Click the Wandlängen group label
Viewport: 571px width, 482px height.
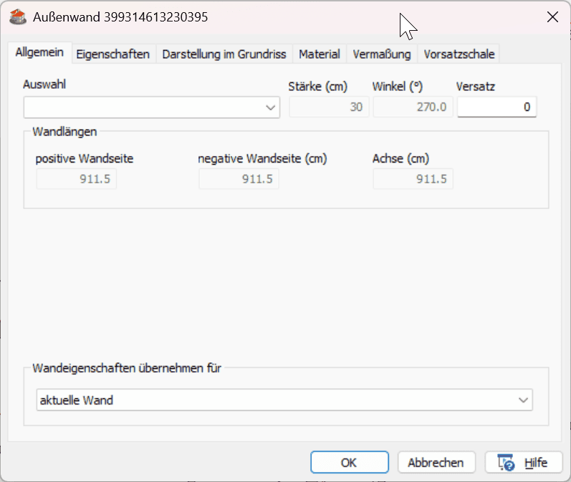[64, 131]
